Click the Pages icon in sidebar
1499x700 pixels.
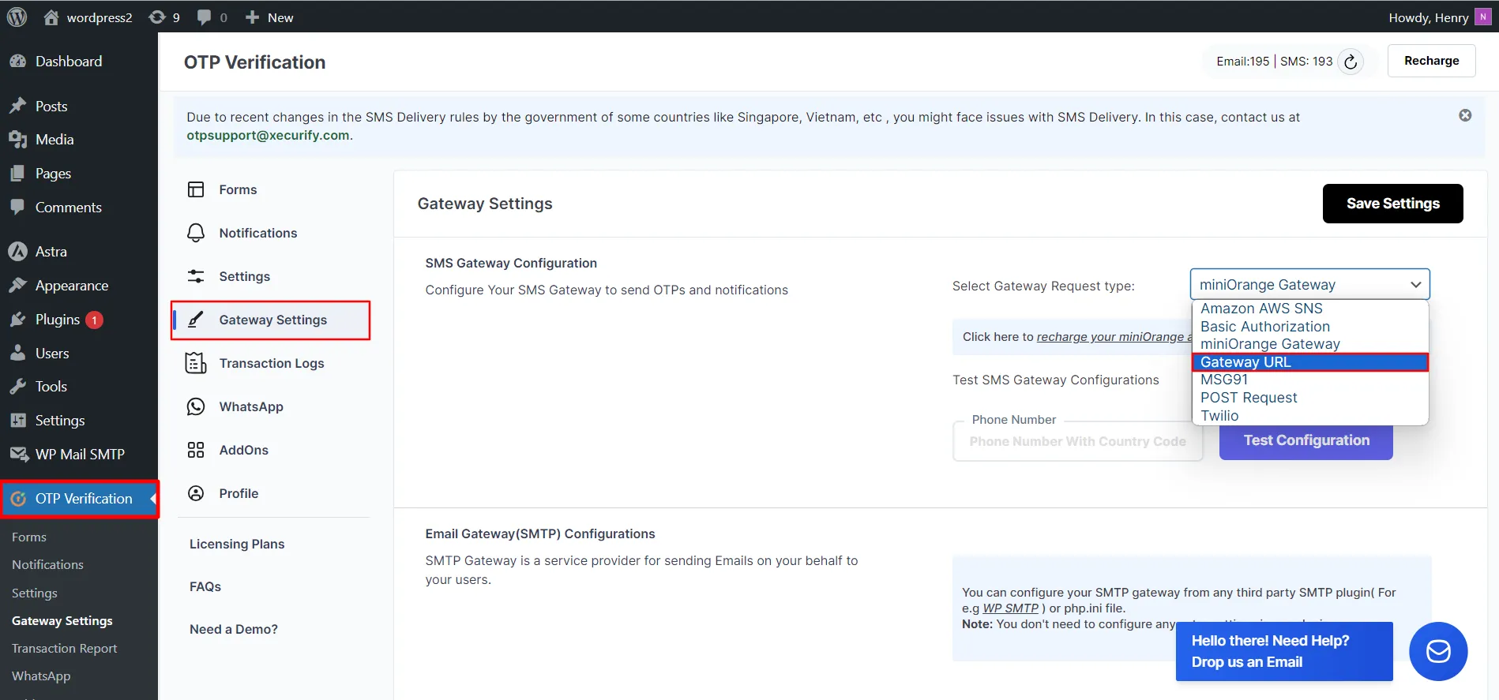17,173
